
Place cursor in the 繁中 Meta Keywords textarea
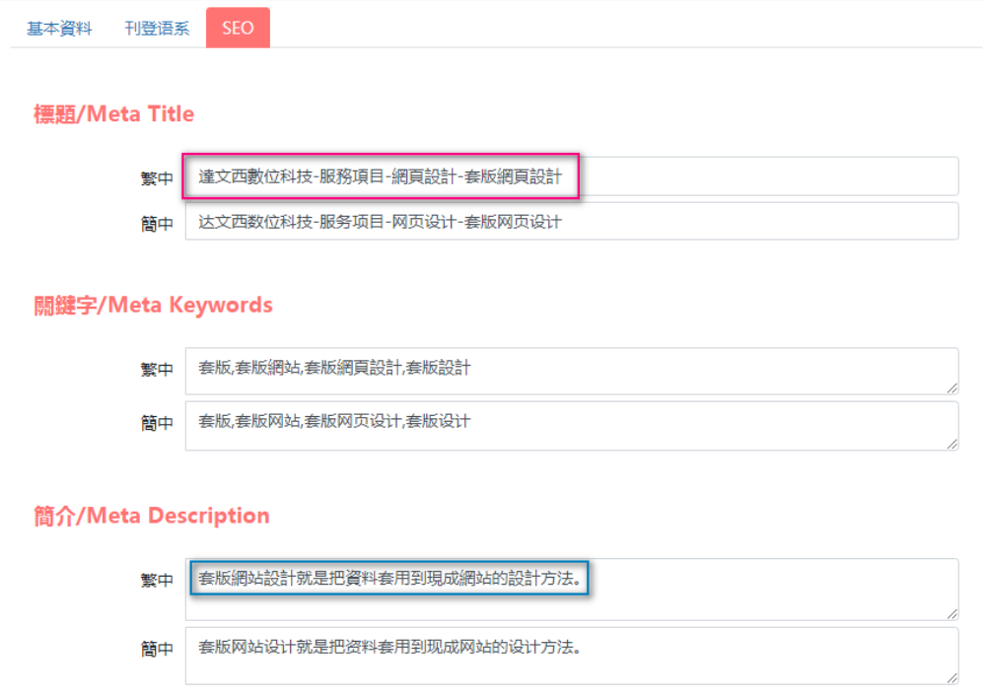(x=572, y=367)
